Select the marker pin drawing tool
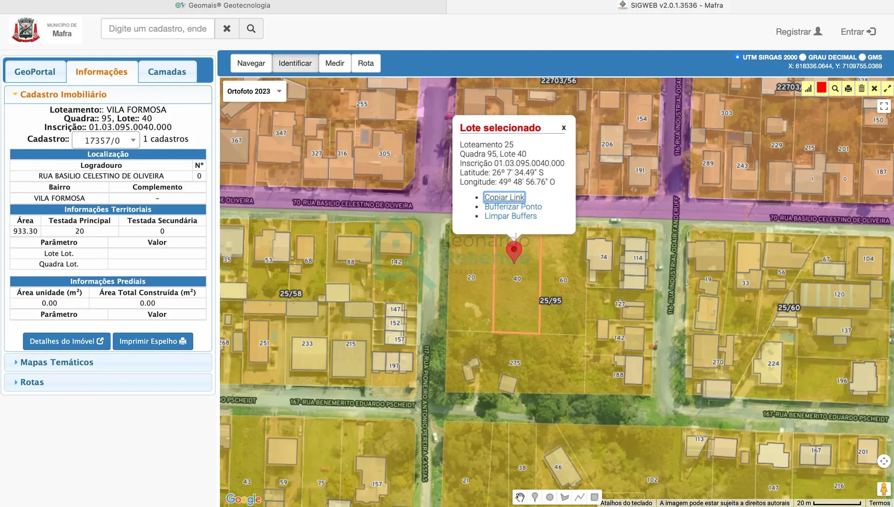 click(x=535, y=497)
